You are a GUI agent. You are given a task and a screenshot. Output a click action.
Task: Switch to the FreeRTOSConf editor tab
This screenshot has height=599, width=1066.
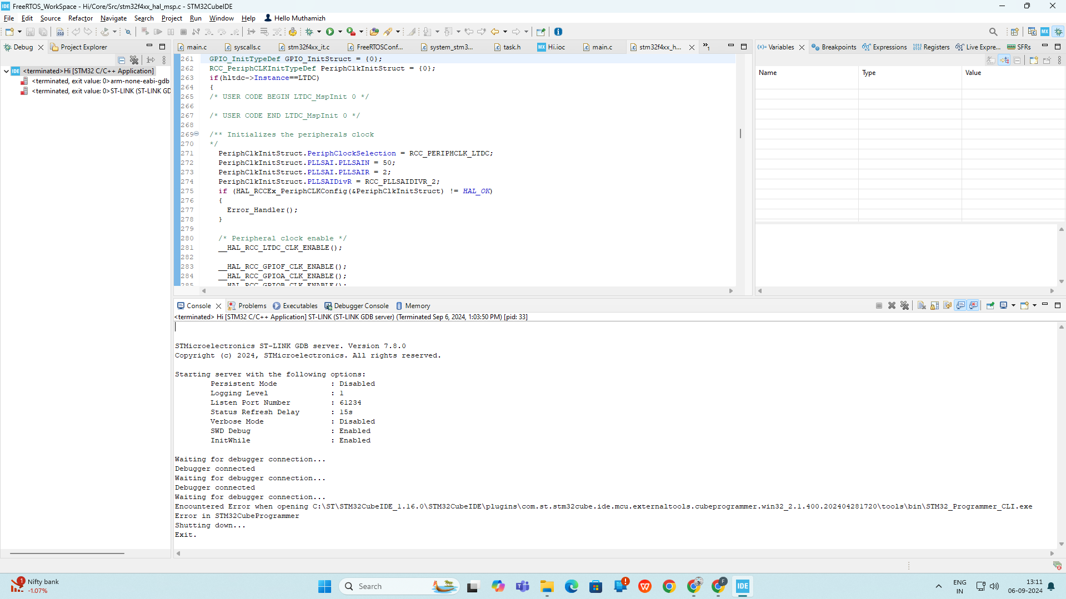[381, 47]
